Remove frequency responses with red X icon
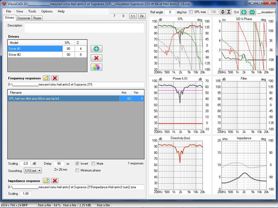The width and height of the screenshot is (278, 208). point(55,78)
